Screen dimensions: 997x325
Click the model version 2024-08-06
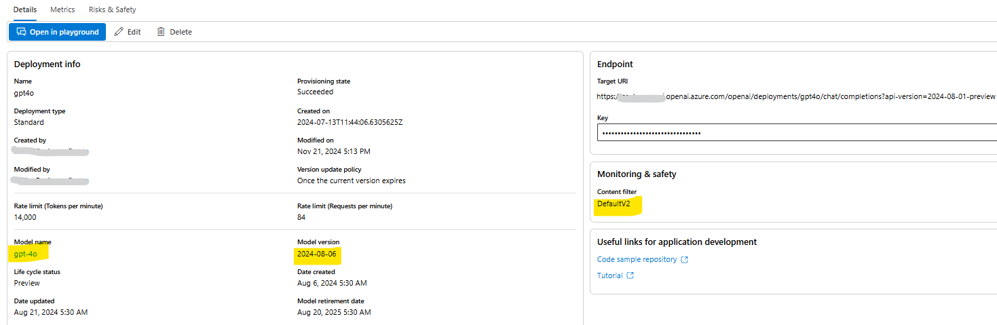click(x=316, y=254)
